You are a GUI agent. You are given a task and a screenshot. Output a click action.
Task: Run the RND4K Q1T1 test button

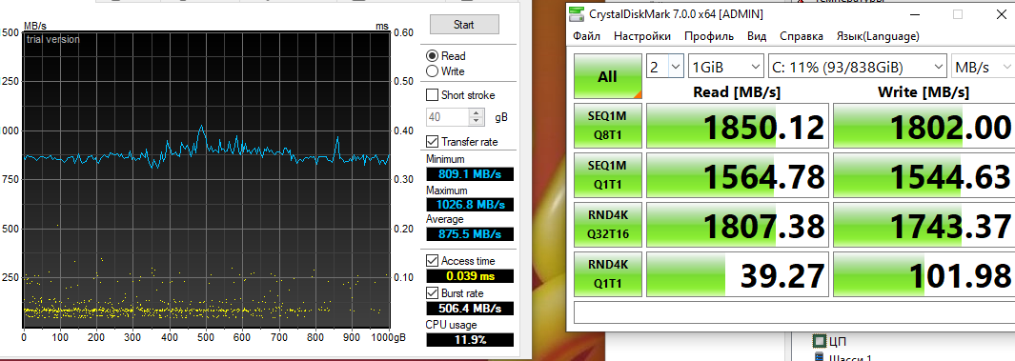tap(608, 275)
